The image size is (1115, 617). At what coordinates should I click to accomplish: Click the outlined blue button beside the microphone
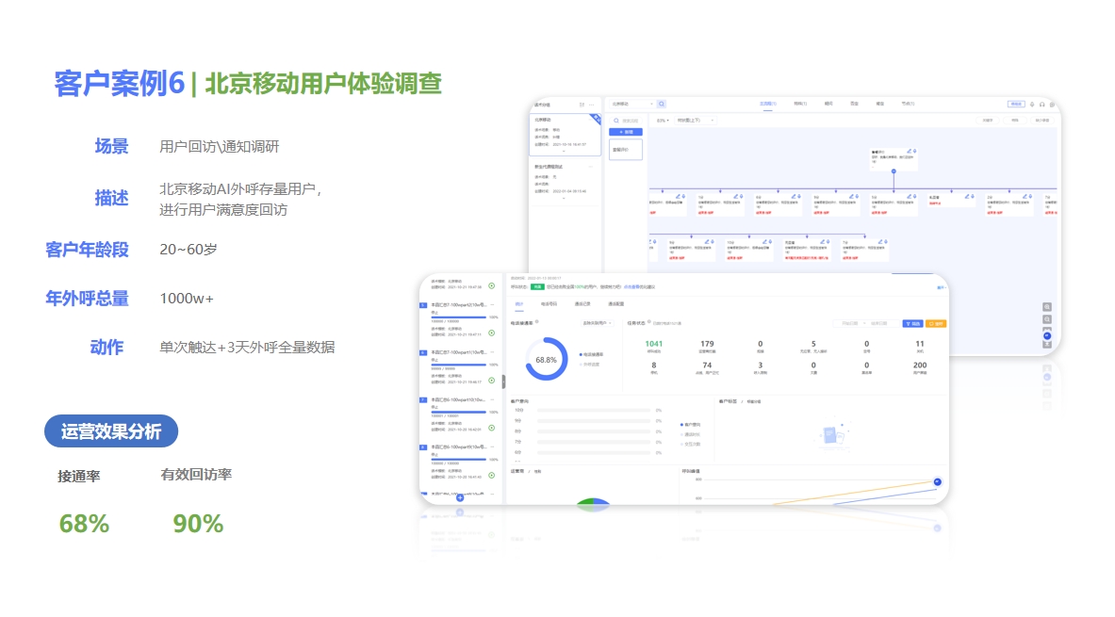point(1016,105)
